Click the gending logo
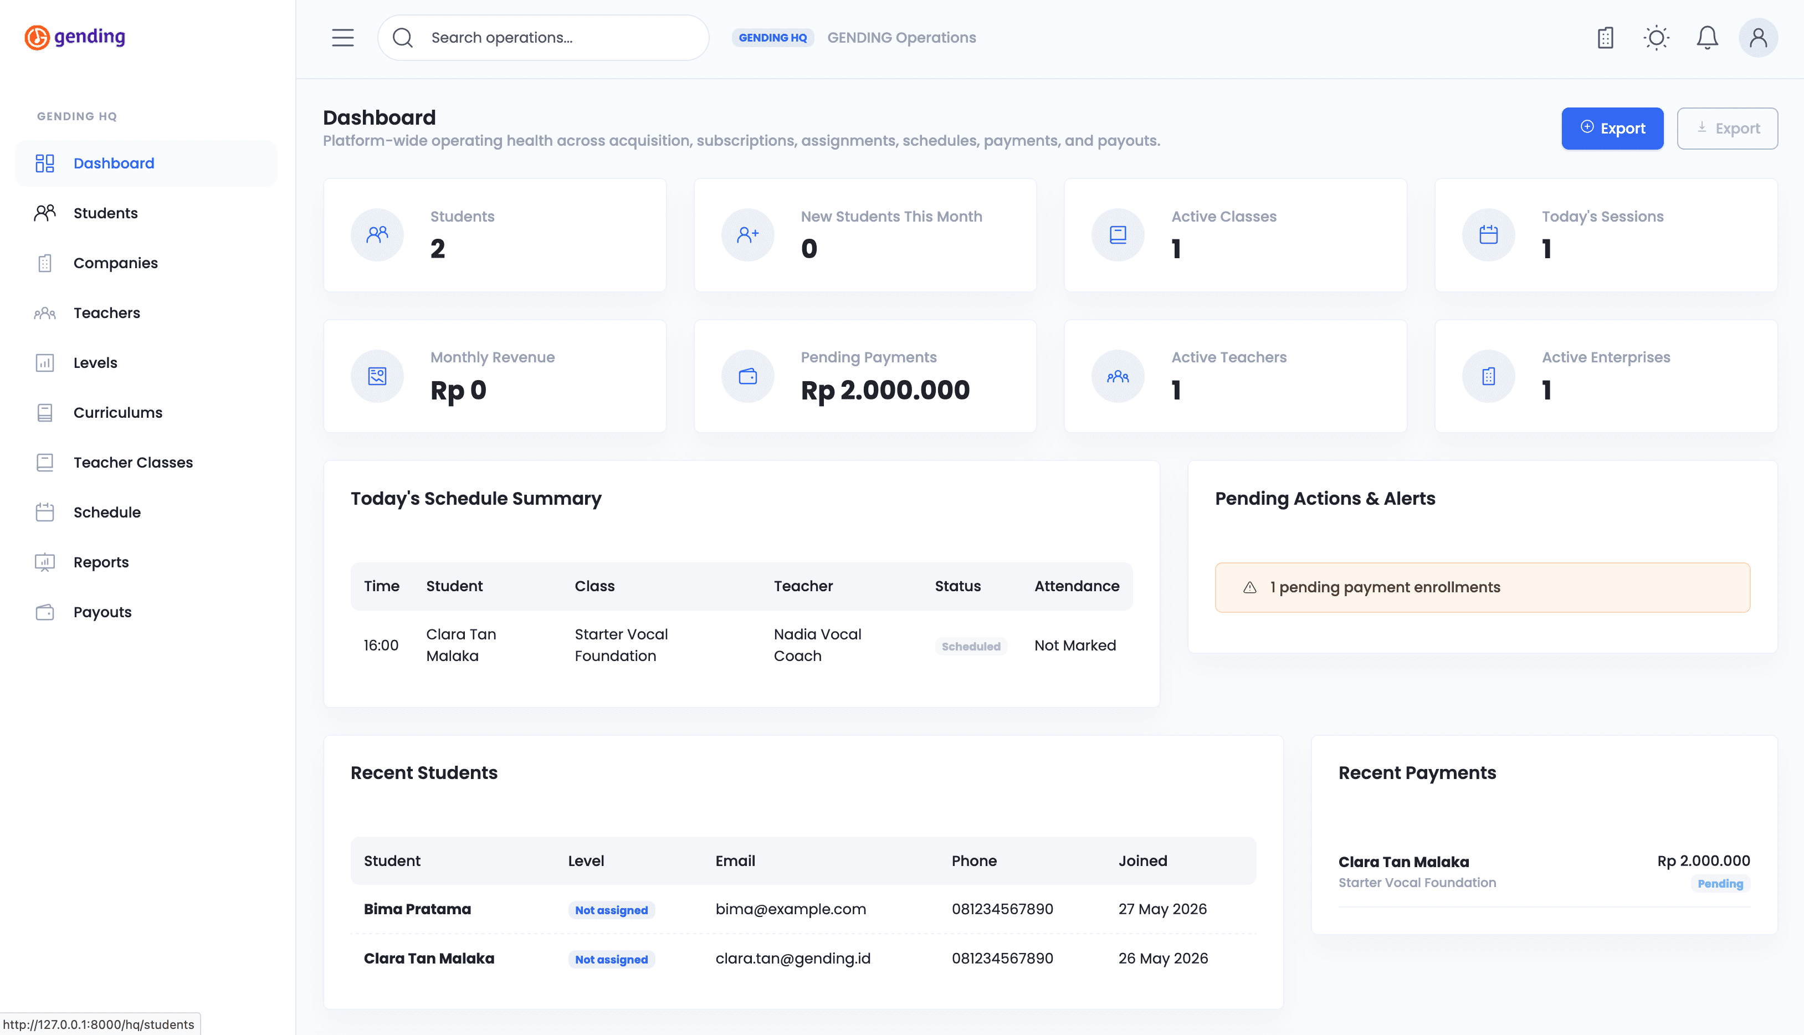 75,37
